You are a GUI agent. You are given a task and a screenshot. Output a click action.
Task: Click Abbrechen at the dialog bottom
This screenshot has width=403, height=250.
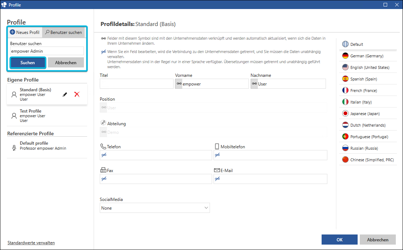(377, 240)
